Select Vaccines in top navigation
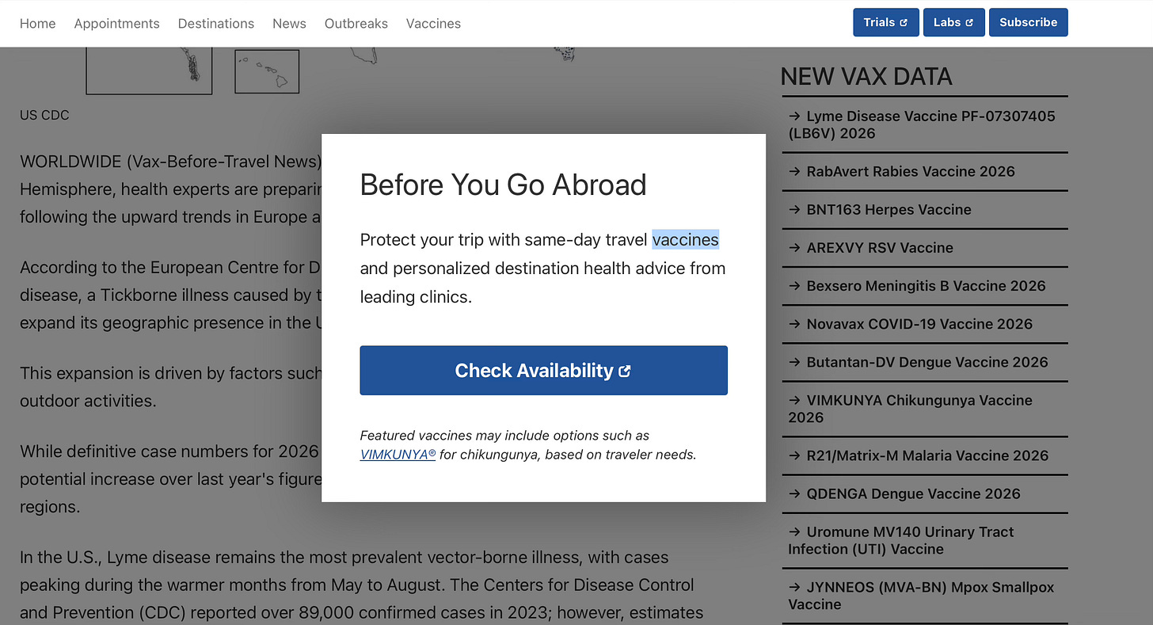The image size is (1153, 625). (x=433, y=24)
